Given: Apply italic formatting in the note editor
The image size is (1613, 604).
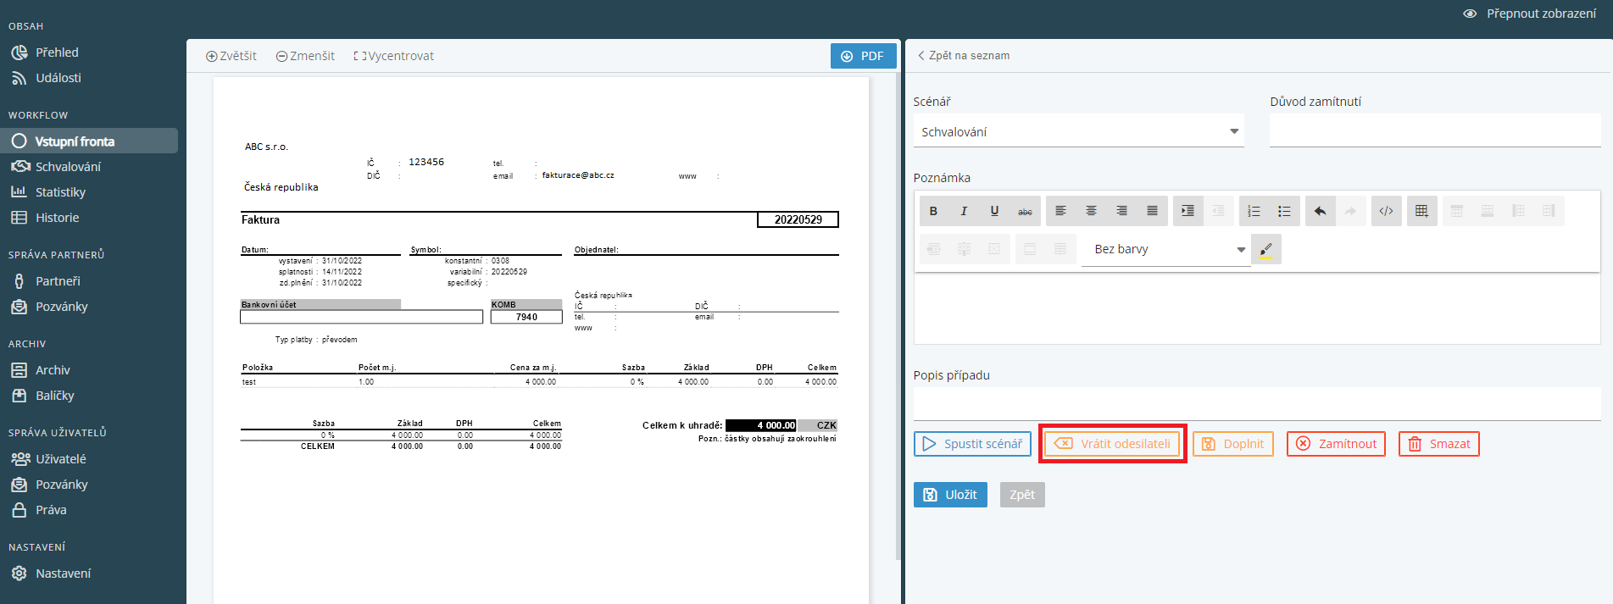Looking at the screenshot, I should pyautogui.click(x=964, y=211).
